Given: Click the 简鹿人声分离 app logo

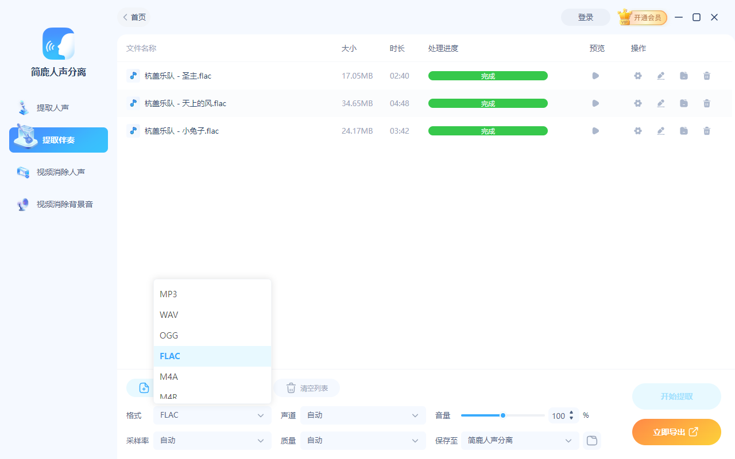Looking at the screenshot, I should (59, 44).
